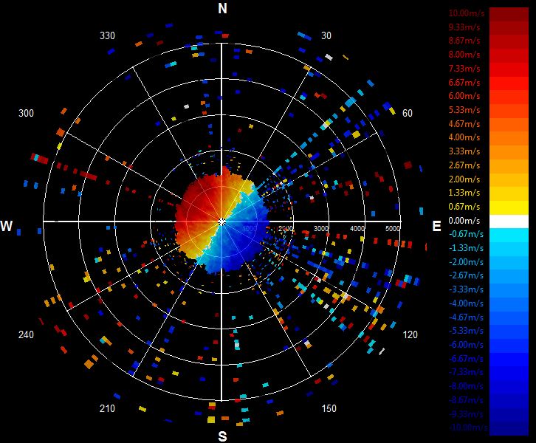Click the -4.67m/s legend label
The height and width of the screenshot is (443, 536).
tap(467, 317)
